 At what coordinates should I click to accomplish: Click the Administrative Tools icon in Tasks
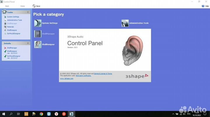coord(5,20)
